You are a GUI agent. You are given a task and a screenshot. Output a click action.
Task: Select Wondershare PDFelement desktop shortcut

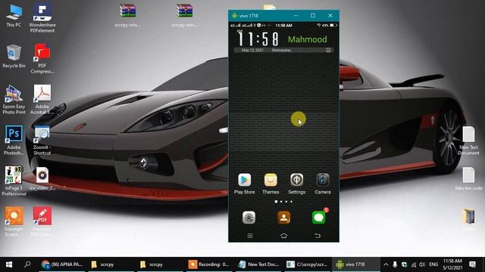(x=42, y=18)
